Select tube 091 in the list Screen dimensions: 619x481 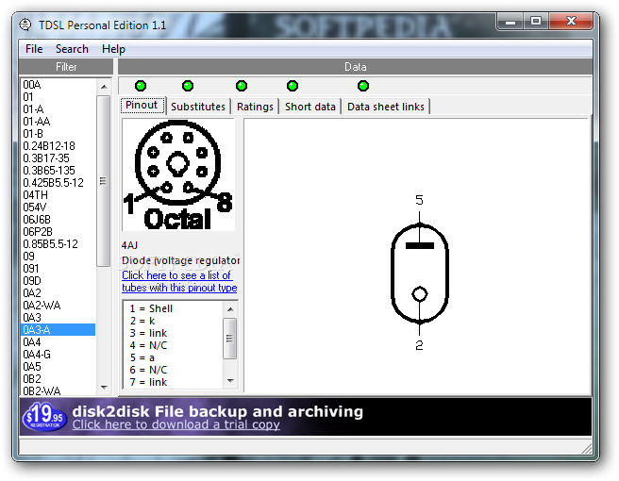[59, 268]
